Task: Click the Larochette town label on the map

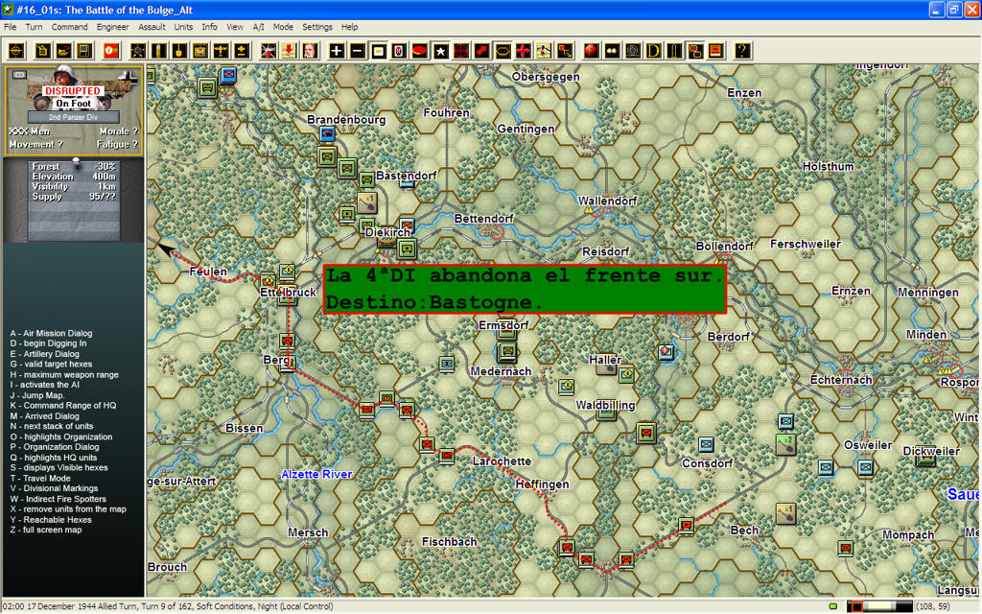Action: (502, 461)
